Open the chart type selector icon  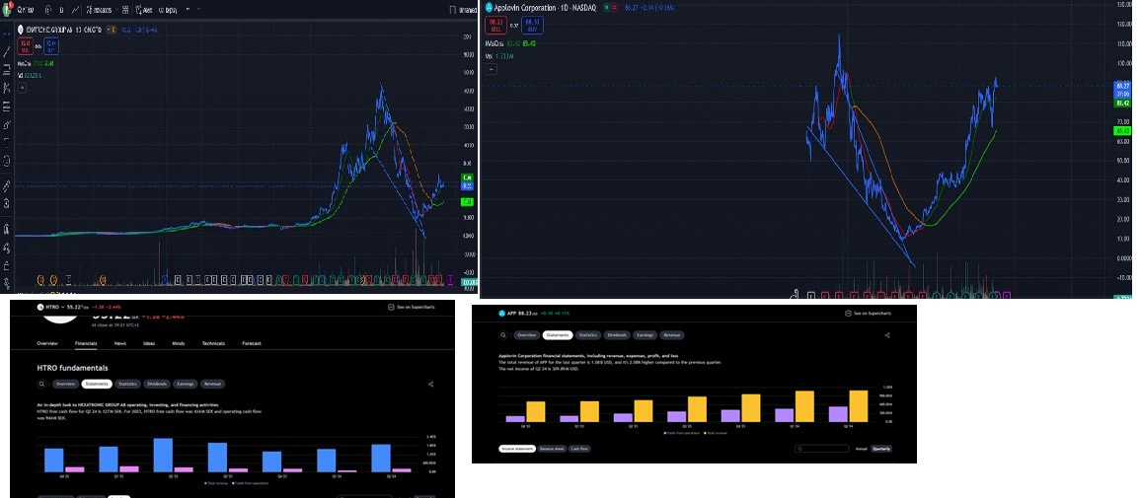76,10
